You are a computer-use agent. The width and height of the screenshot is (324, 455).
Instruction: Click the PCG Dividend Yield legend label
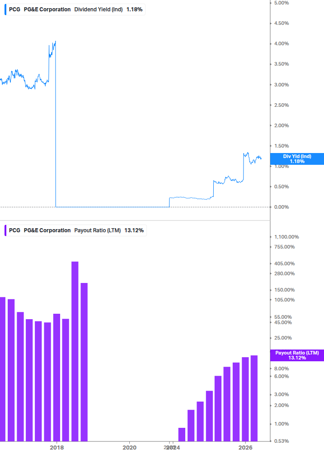75,10
